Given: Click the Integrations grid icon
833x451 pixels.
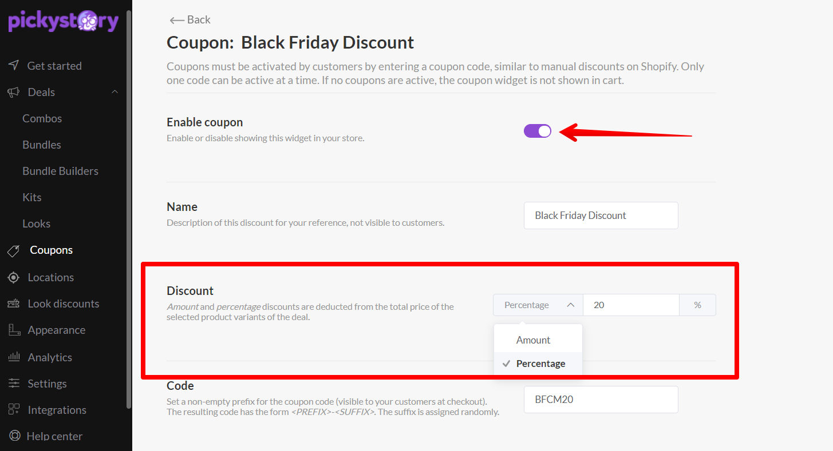Looking at the screenshot, I should [x=14, y=409].
